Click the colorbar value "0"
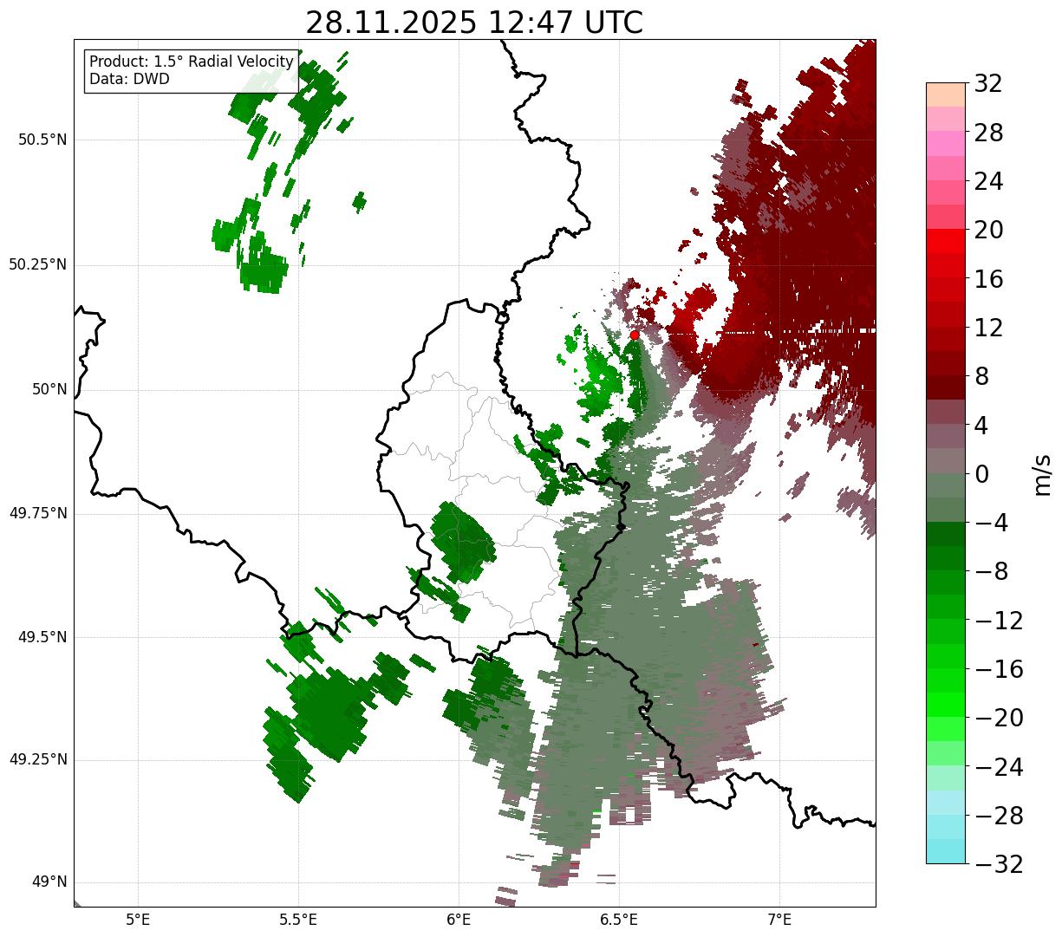Screen dimensions: 1062x937 (x=981, y=474)
